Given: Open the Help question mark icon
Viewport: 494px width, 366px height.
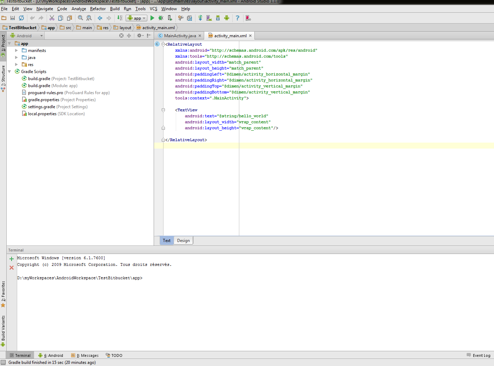Looking at the screenshot, I should click(x=238, y=18).
